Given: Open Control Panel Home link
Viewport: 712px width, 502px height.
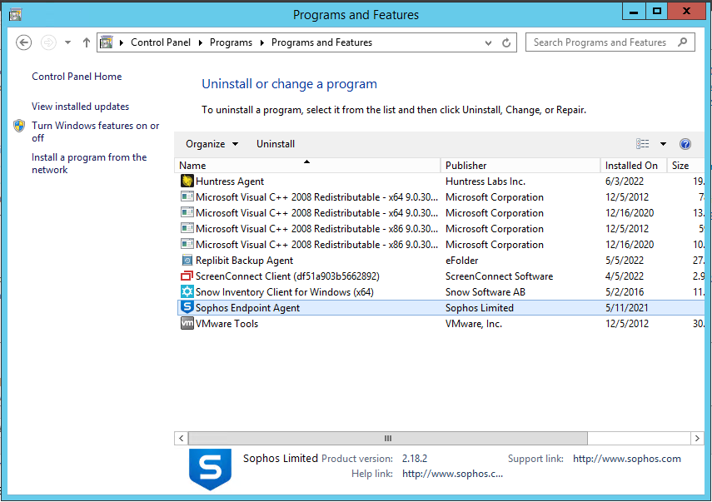Looking at the screenshot, I should (77, 77).
